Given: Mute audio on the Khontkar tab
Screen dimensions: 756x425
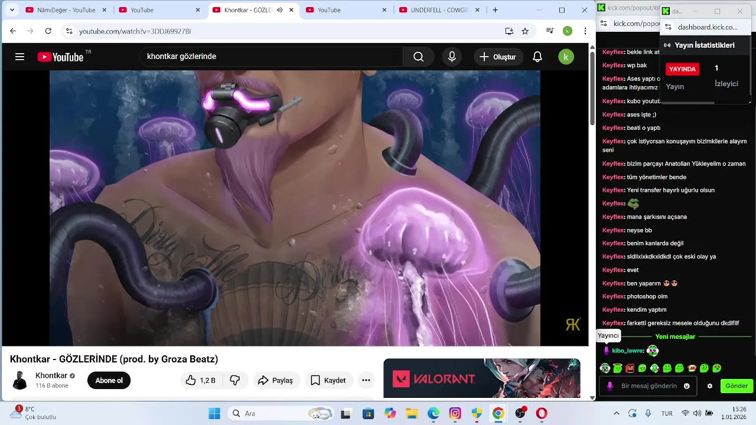Looking at the screenshot, I should click(279, 10).
